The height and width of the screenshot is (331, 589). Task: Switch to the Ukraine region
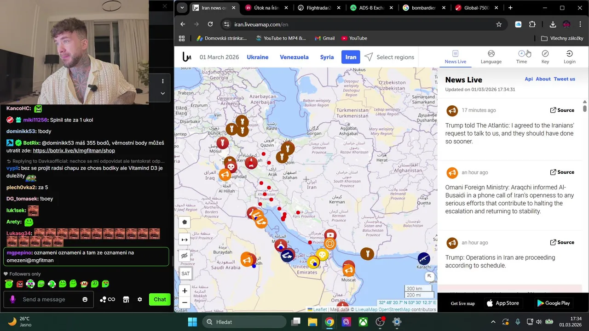[258, 57]
